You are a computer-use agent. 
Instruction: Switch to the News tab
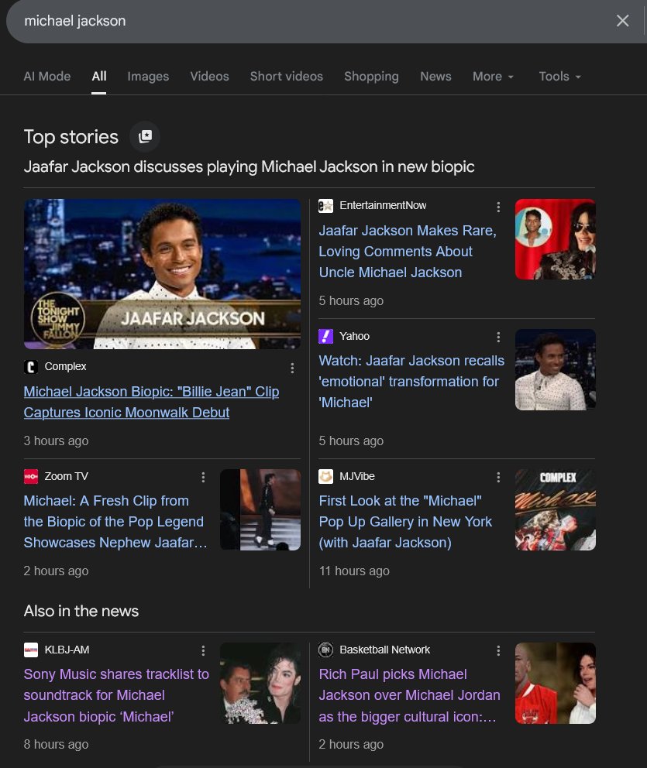click(435, 77)
